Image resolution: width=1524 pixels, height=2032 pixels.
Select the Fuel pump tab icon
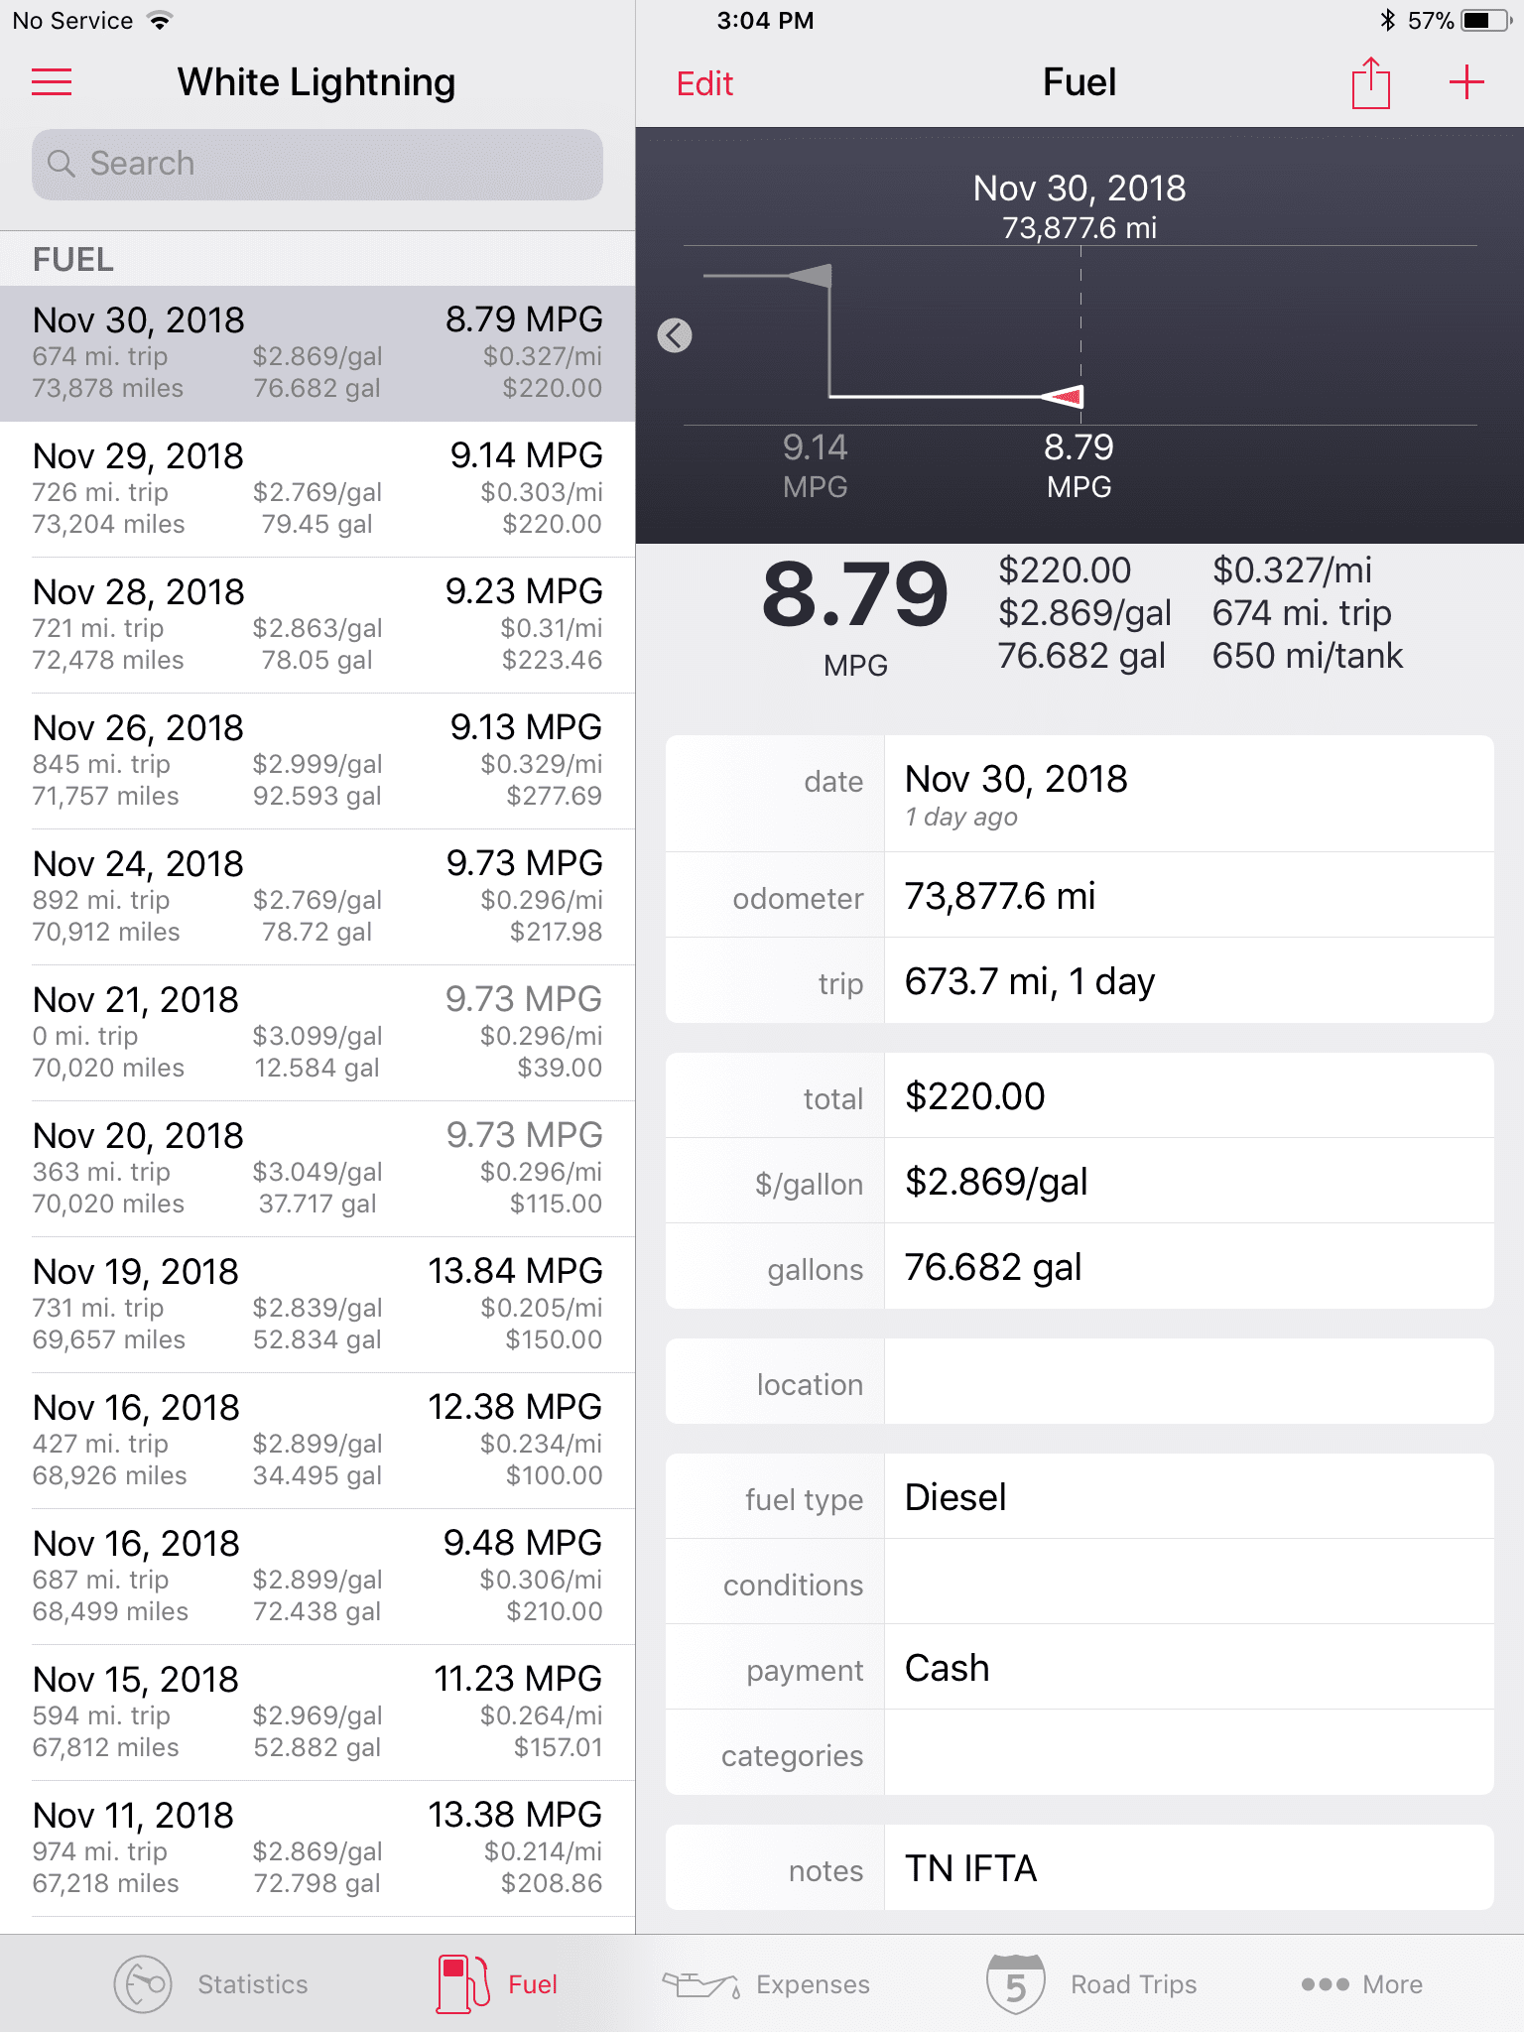pos(463,1984)
